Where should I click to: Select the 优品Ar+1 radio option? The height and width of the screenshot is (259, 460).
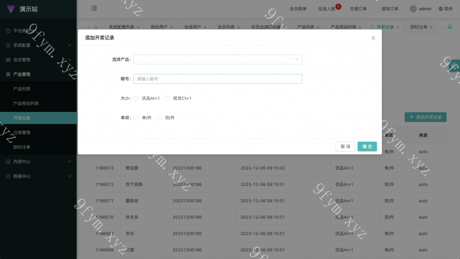point(136,99)
